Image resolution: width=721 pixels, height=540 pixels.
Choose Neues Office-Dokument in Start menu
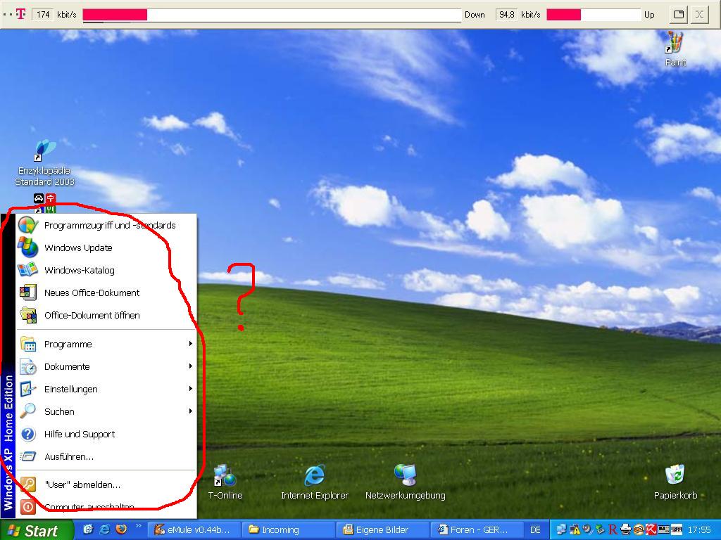106,293
